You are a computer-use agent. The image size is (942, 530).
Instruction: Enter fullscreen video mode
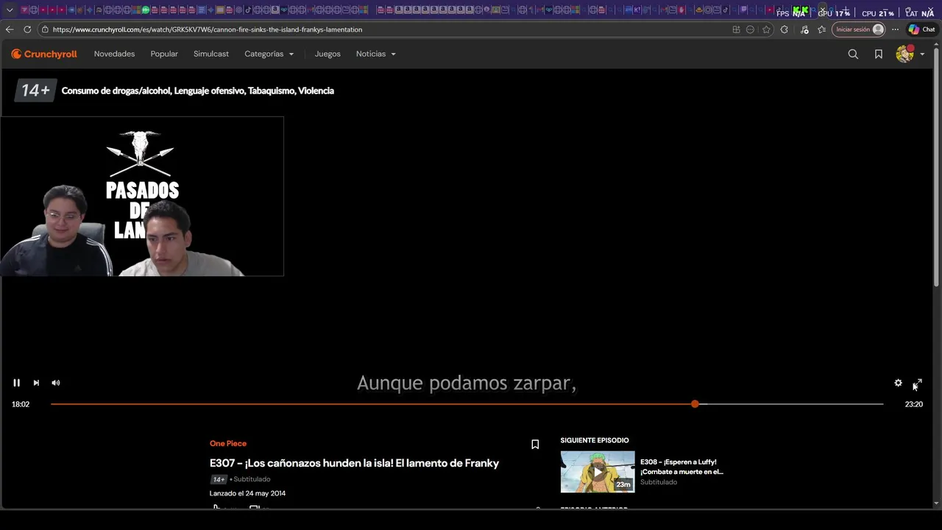coord(918,384)
